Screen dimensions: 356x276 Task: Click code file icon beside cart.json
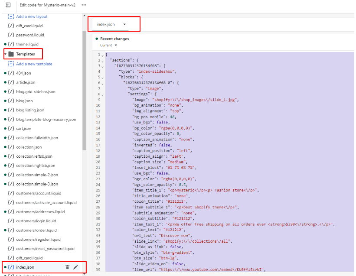click(x=11, y=129)
